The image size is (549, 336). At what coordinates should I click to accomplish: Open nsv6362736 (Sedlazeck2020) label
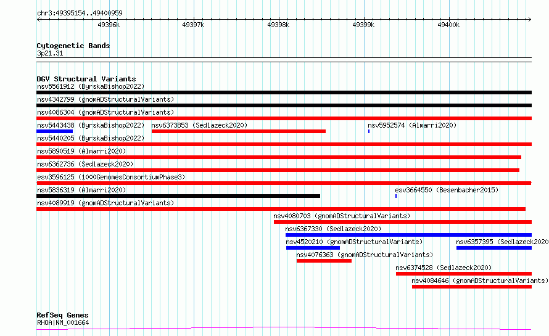point(85,164)
